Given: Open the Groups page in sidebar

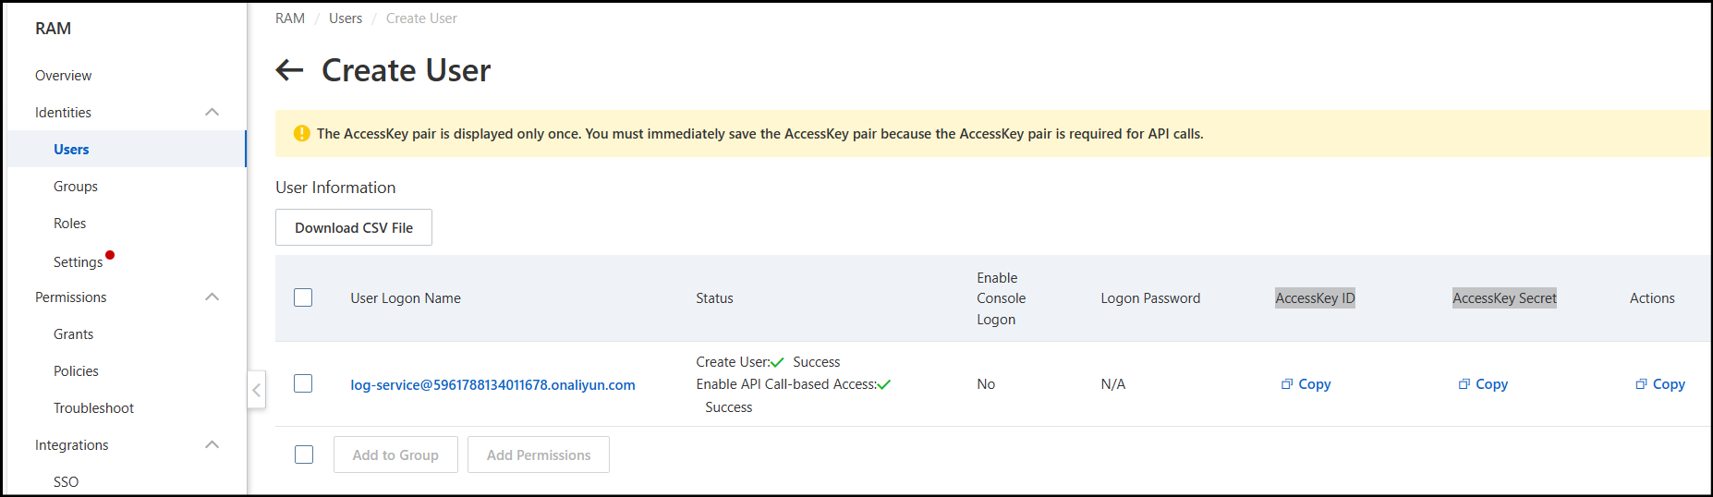Looking at the screenshot, I should [76, 187].
